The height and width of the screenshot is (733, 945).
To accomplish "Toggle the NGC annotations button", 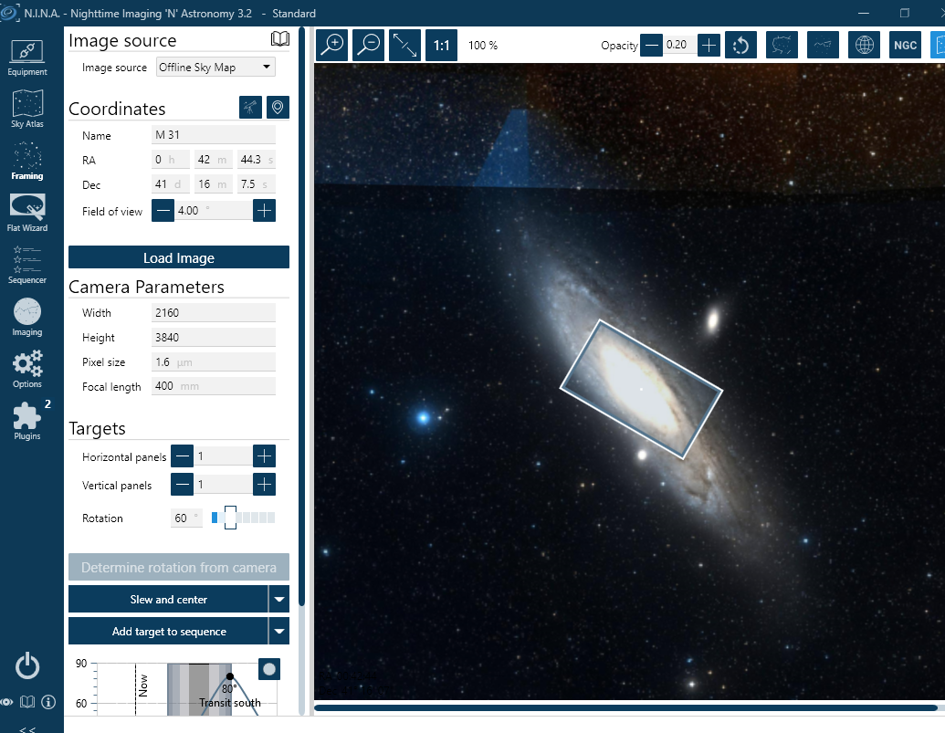I will coord(905,45).
